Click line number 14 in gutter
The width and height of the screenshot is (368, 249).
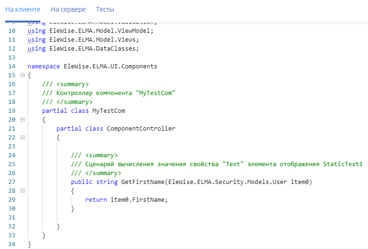coord(12,66)
